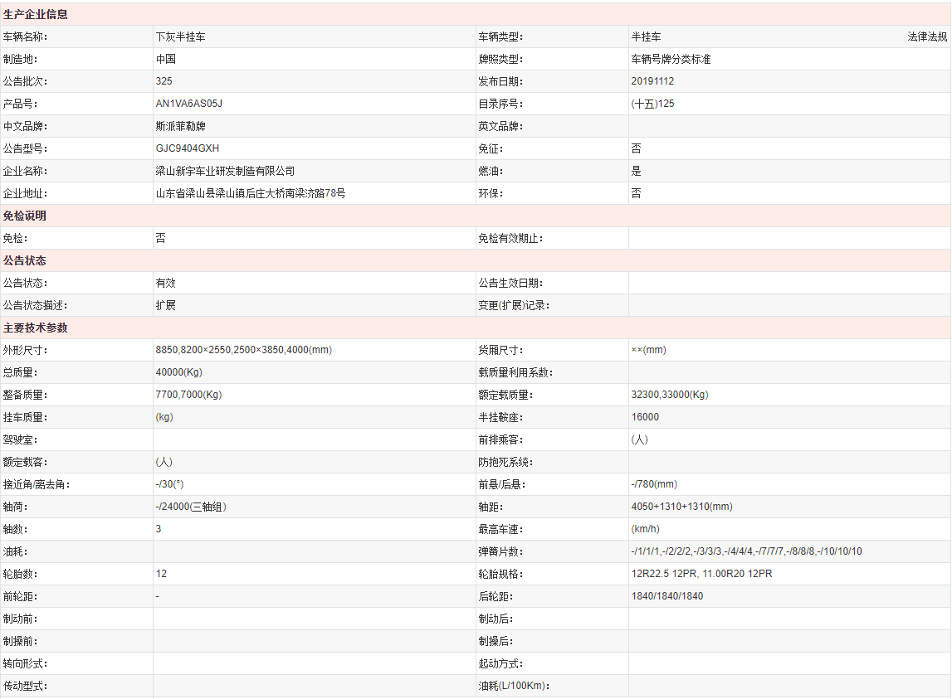The image size is (952, 699).
Task: Select the batch number 325 cell
Action: pyautogui.click(x=164, y=81)
